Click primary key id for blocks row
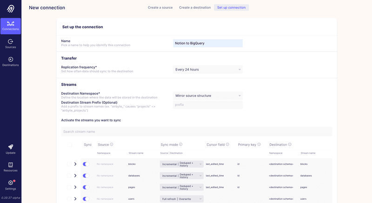The width and height of the screenshot is (372, 203). [x=238, y=164]
